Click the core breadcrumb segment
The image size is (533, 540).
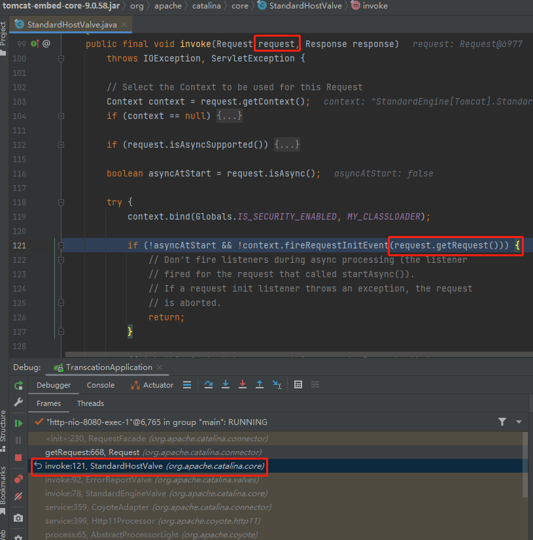(x=240, y=5)
